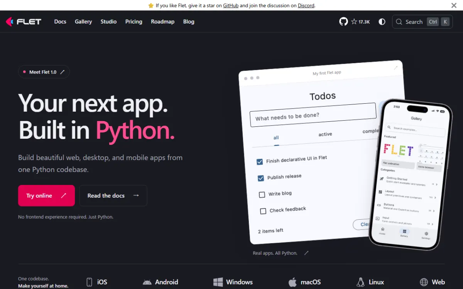
Task: Uncheck the 'Publish release' checkbox
Action: click(261, 178)
